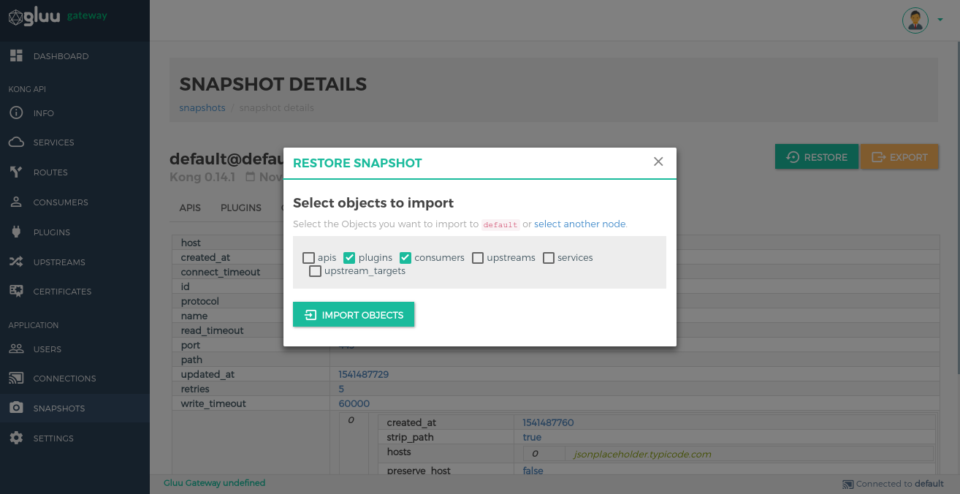Expand the user avatar dropdown arrow

(940, 20)
